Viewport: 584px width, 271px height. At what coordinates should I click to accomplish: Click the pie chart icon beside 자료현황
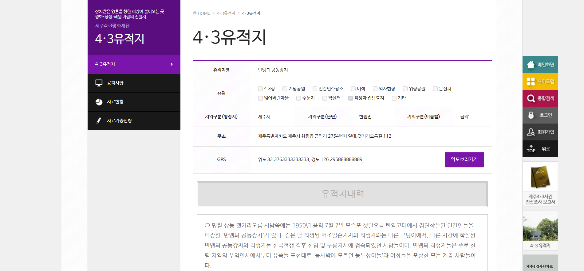pos(99,102)
